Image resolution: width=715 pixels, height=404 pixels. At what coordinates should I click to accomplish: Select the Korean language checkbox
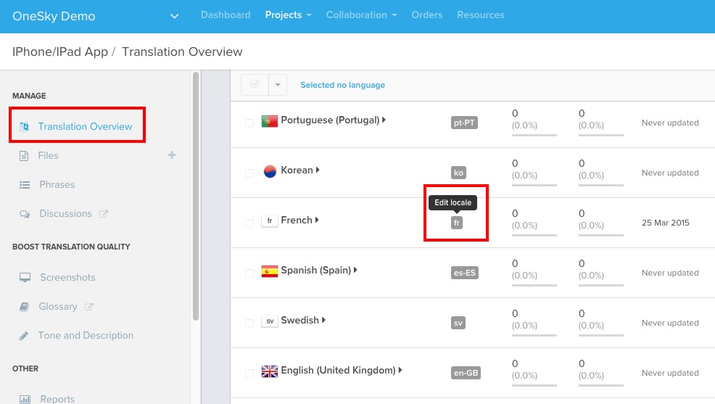[x=249, y=173]
